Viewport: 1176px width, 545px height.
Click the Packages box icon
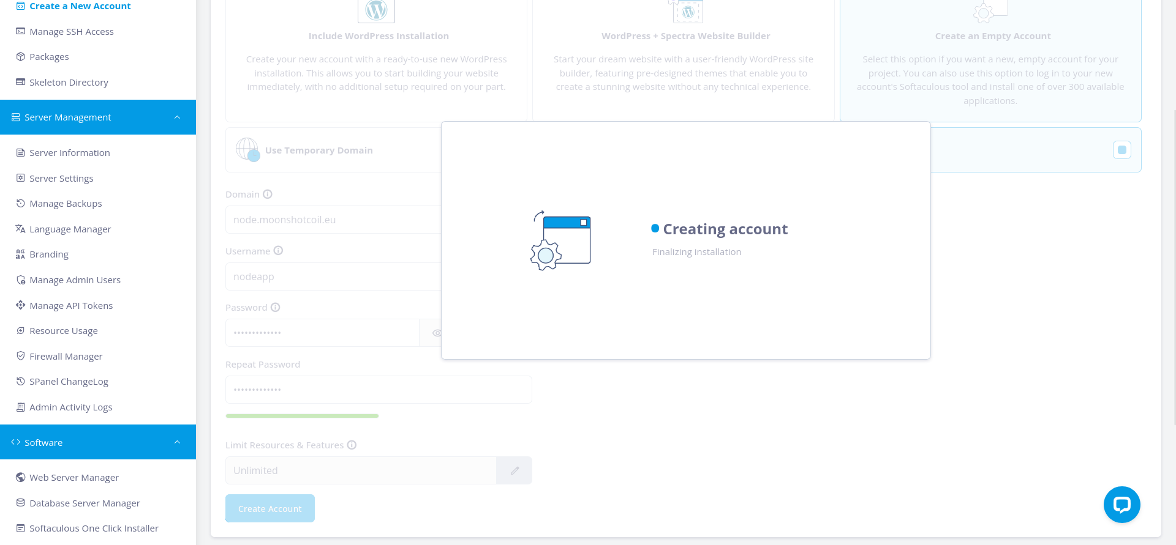click(20, 56)
